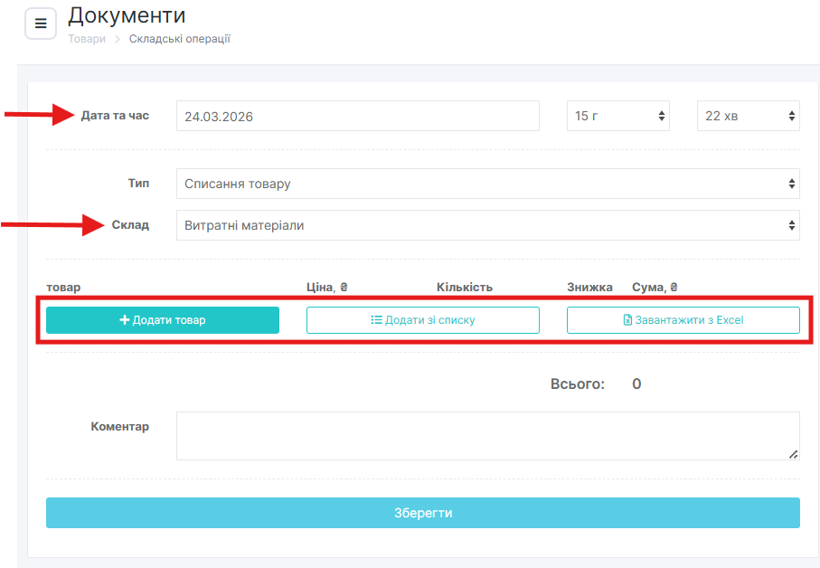Click the date field showing 24.03.2026

(357, 116)
